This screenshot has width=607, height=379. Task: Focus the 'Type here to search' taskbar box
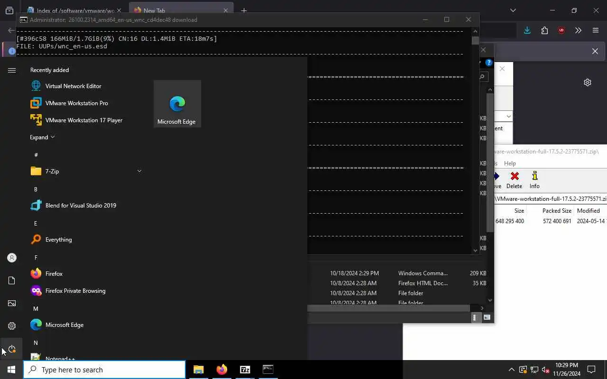(x=104, y=370)
